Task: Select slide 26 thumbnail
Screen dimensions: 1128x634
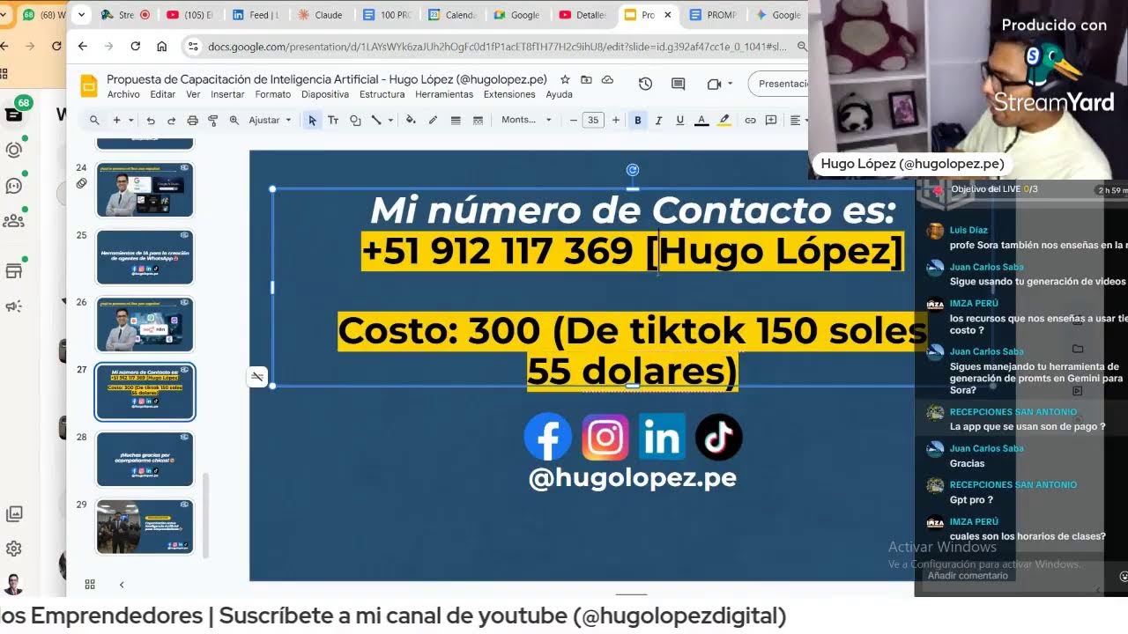Action: coord(145,324)
